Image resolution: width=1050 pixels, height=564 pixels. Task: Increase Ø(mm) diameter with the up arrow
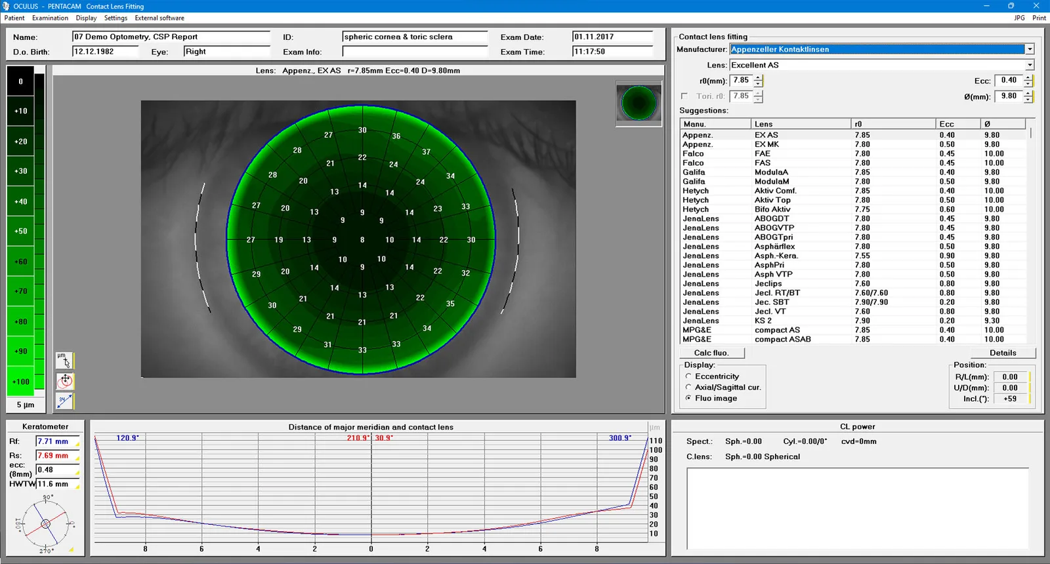(1028, 93)
